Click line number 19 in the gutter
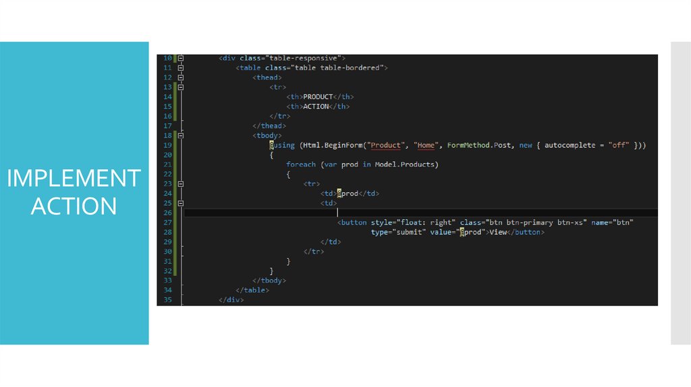The image size is (691, 387). (167, 145)
